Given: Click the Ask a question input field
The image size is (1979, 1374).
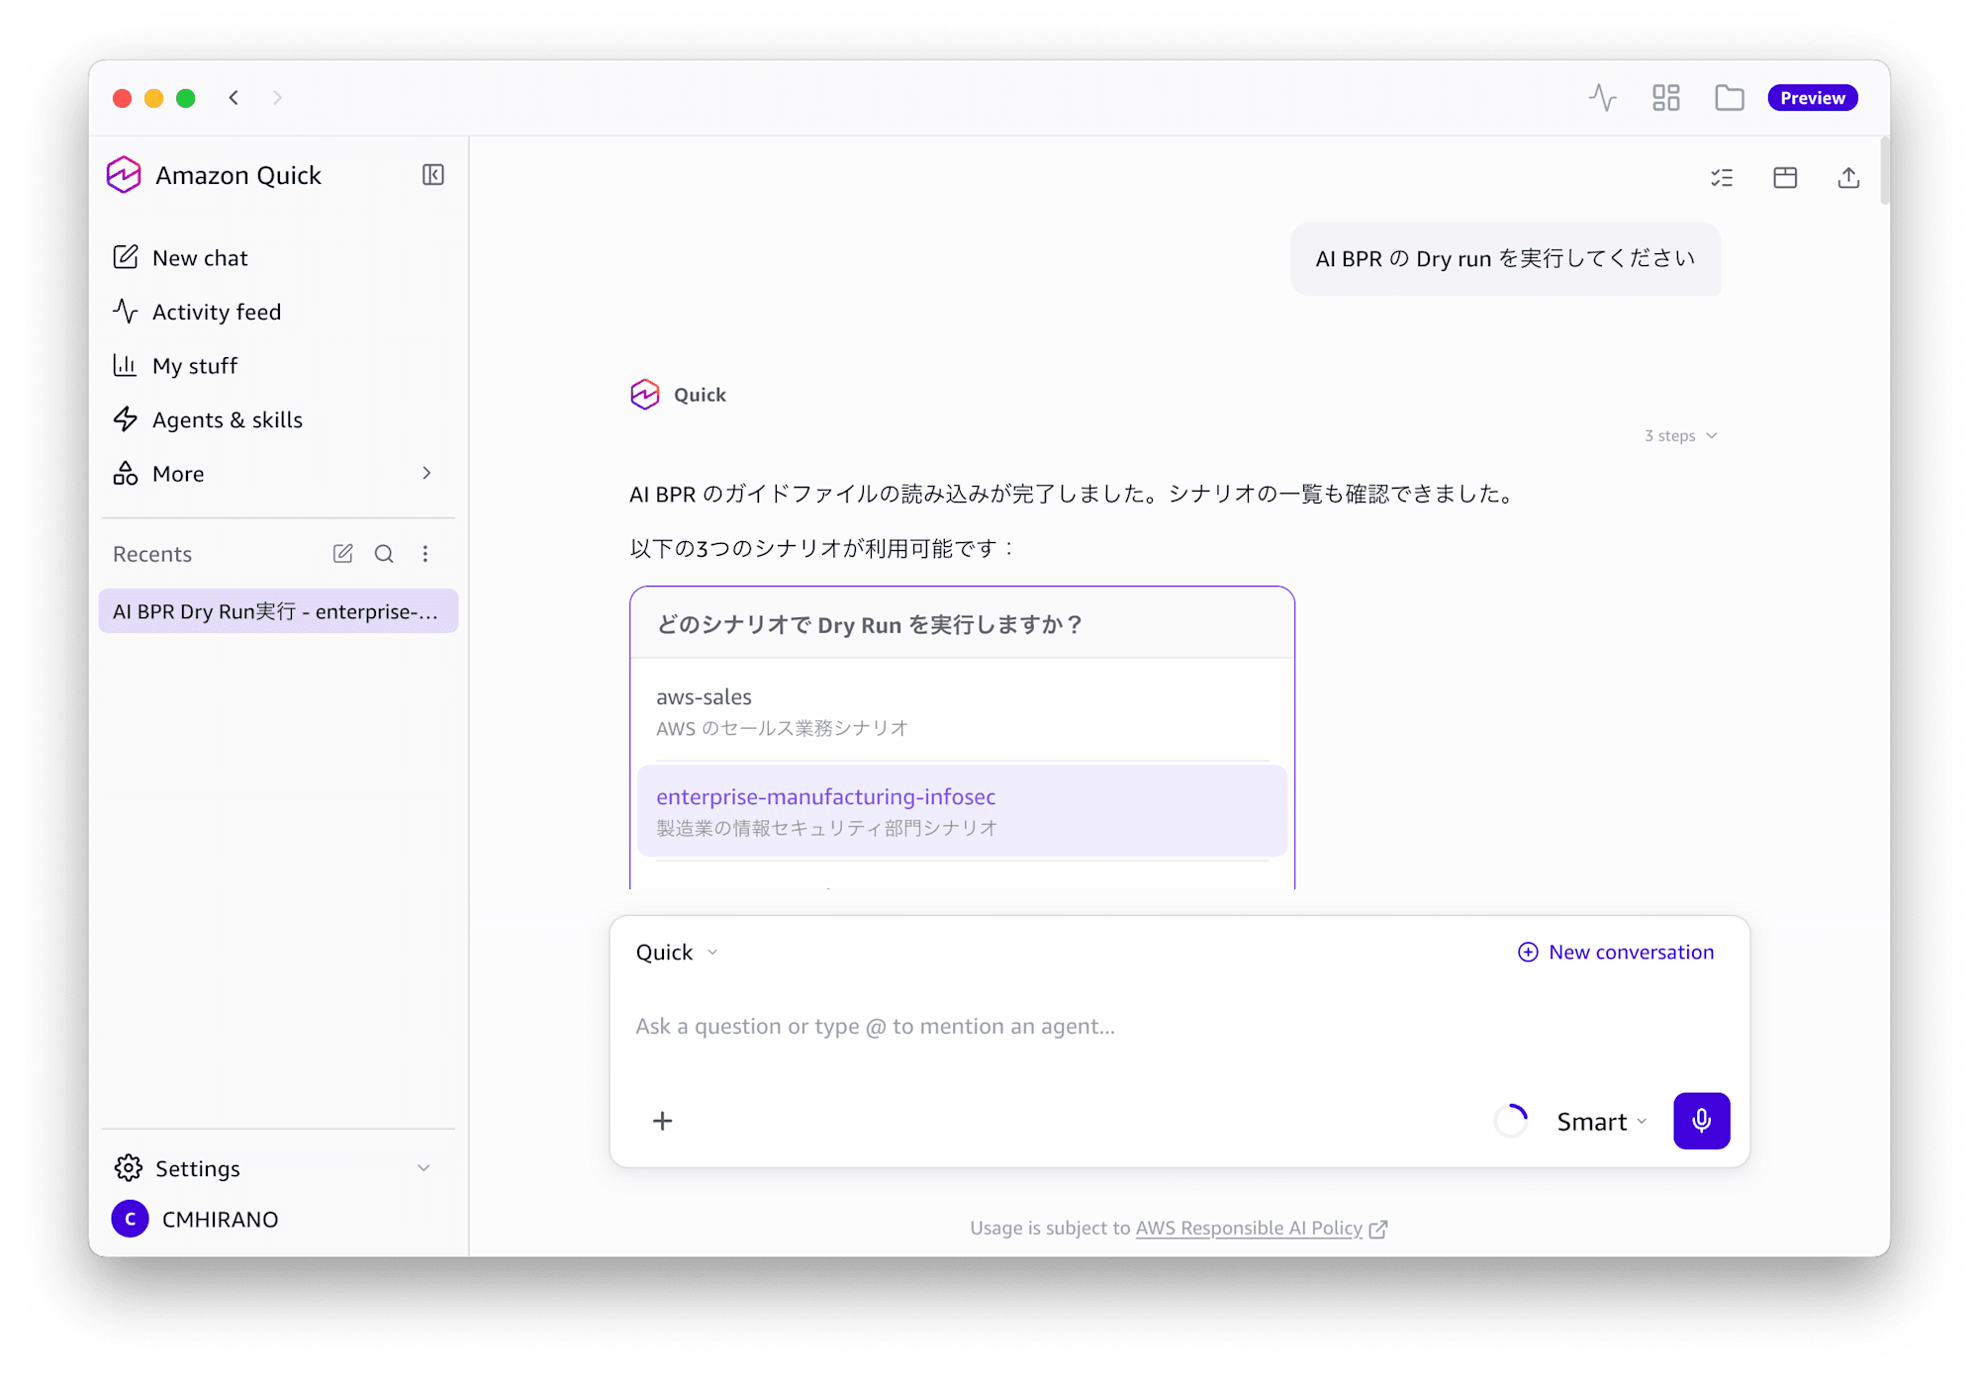Looking at the screenshot, I should click(1178, 1026).
